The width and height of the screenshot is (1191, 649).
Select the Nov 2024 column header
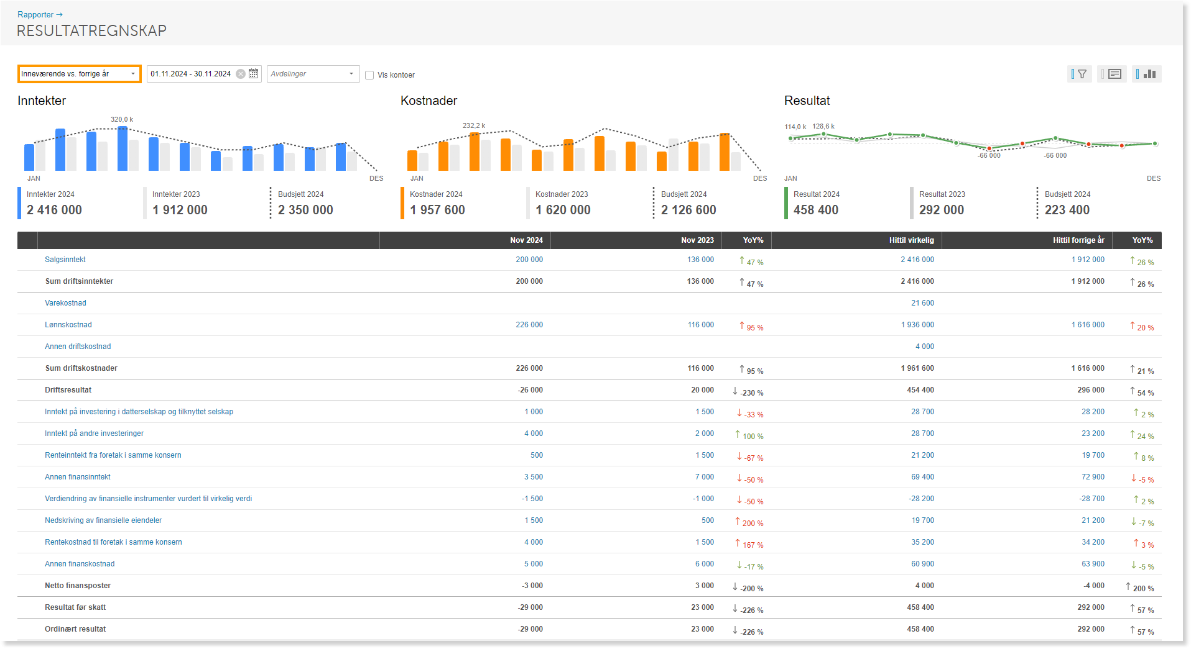coord(526,240)
